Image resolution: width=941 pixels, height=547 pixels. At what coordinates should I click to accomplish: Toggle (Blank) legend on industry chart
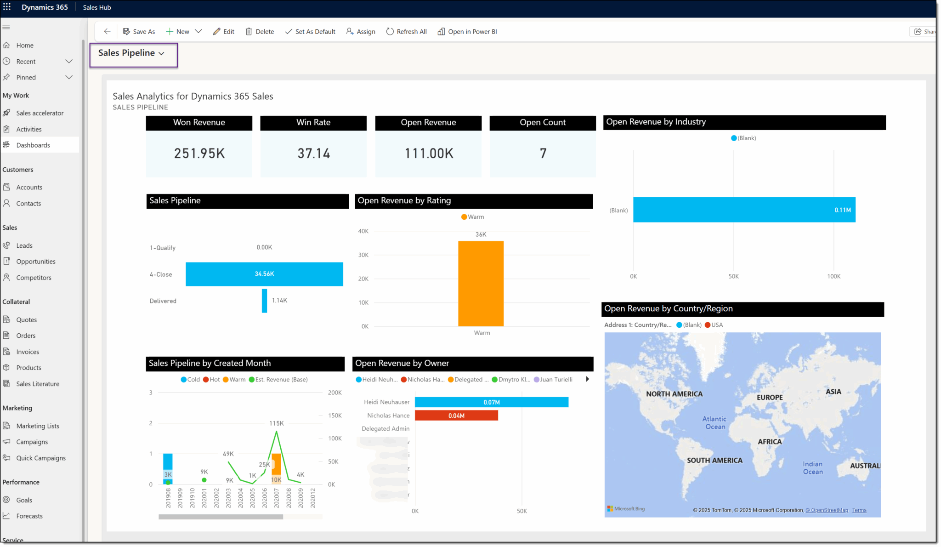743,137
